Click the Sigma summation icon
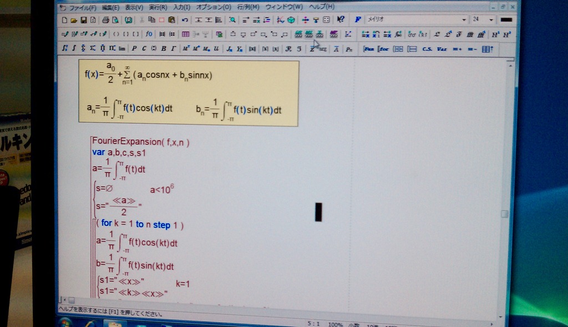The image size is (568, 327). (93, 48)
